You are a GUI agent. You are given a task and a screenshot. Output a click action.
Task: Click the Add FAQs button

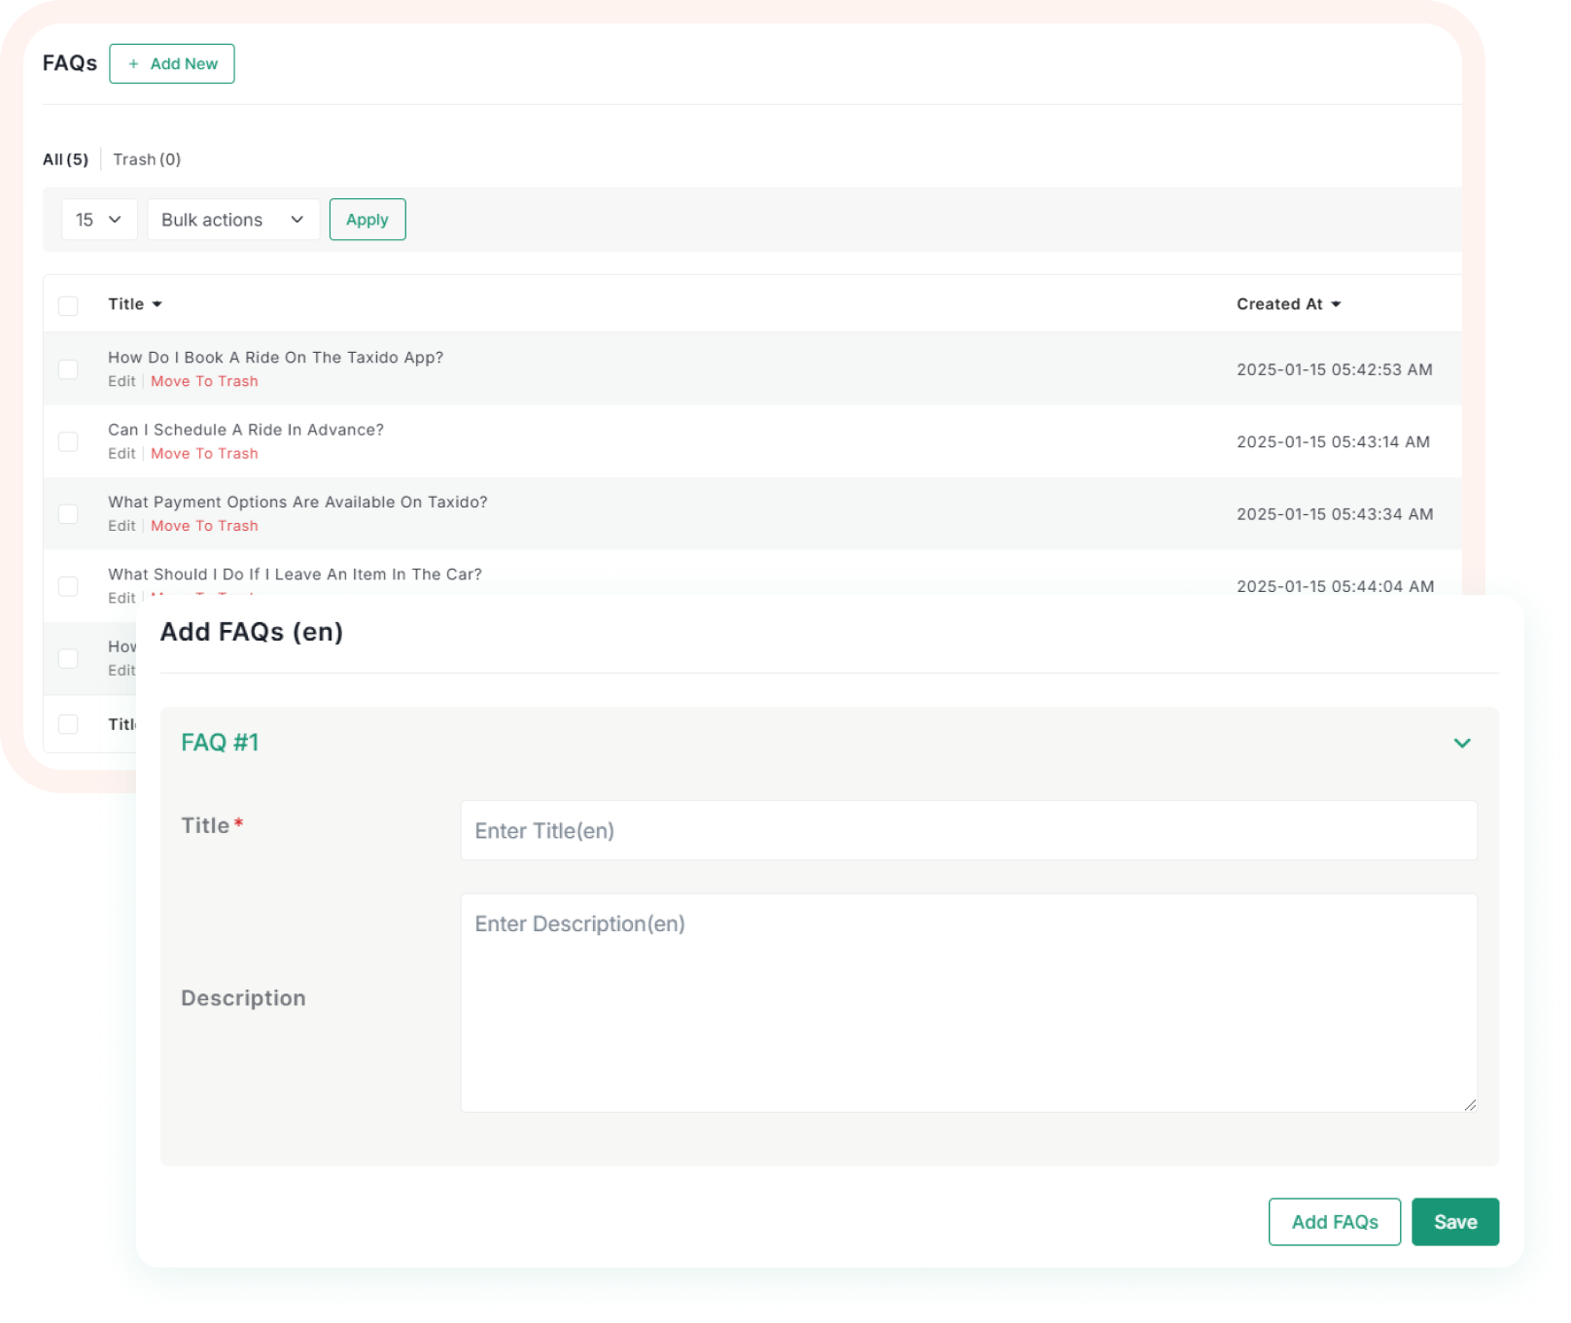pos(1334,1222)
